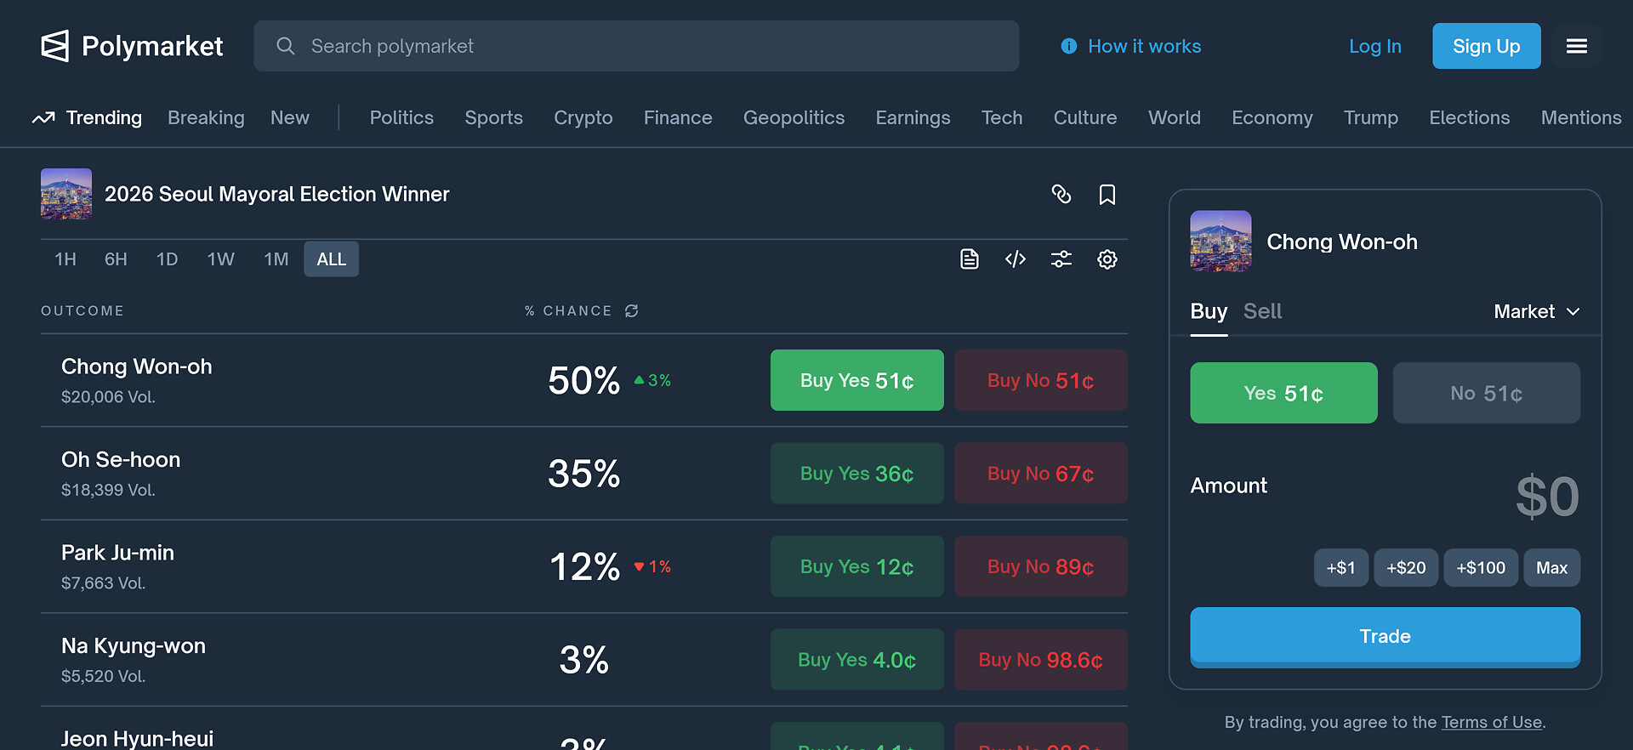Click the Polymarket logo icon
1633x750 pixels.
tap(55, 46)
